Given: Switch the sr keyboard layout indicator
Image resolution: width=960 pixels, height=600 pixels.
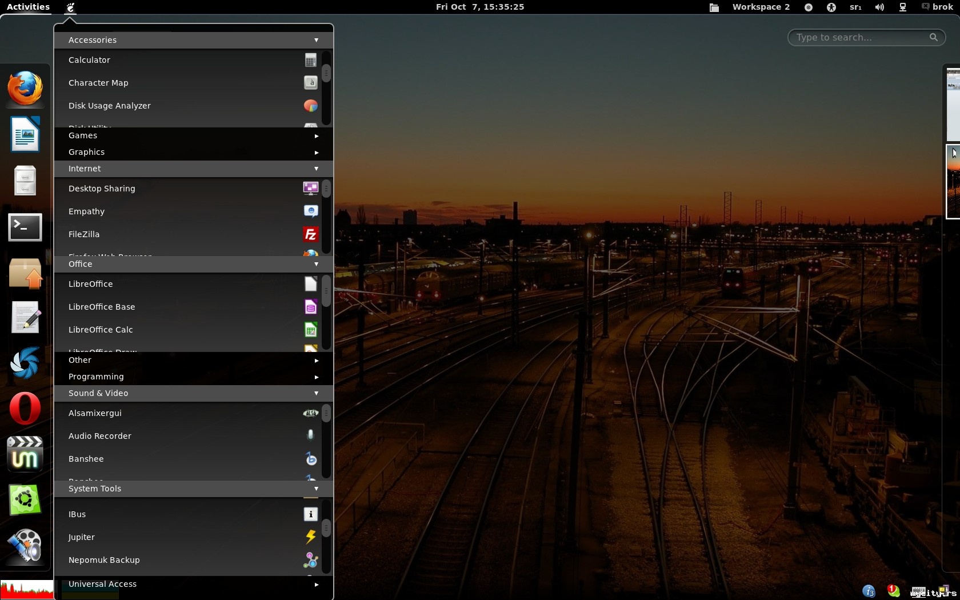Looking at the screenshot, I should (x=855, y=7).
